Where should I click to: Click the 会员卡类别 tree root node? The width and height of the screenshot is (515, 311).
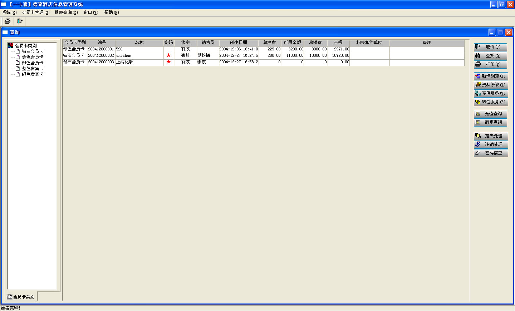26,46
